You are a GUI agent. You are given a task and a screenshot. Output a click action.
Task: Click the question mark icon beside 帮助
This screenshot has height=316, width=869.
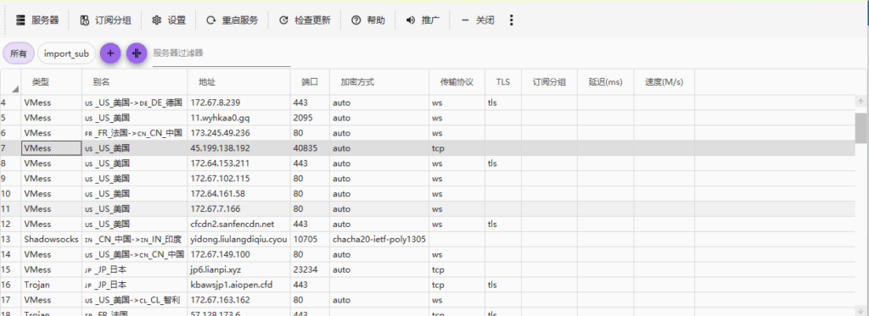click(356, 20)
